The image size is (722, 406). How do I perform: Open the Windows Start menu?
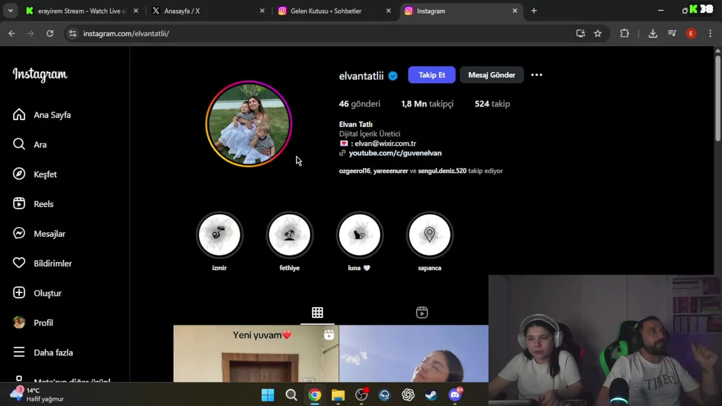pos(268,395)
